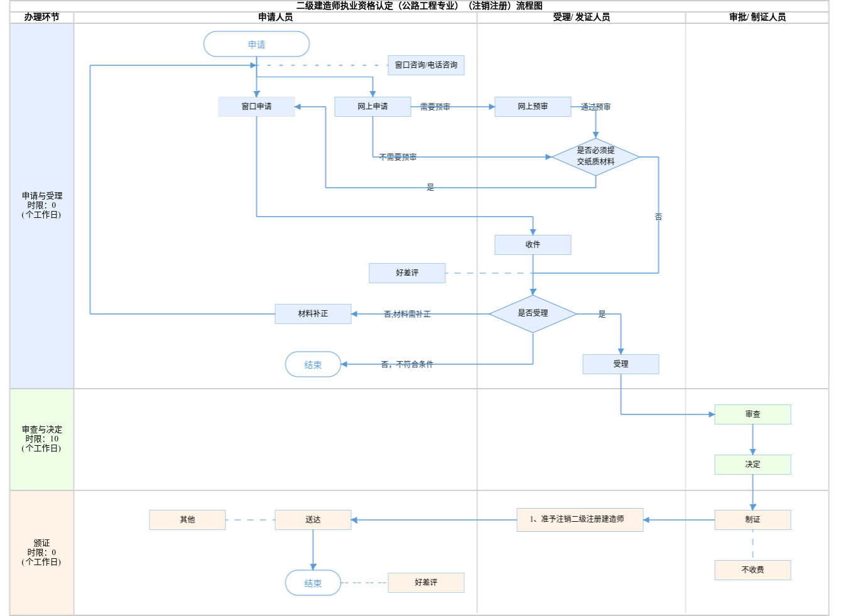This screenshot has height=616, width=848.
Task: Click the 结束 node below 送达
Action: pyautogui.click(x=313, y=583)
